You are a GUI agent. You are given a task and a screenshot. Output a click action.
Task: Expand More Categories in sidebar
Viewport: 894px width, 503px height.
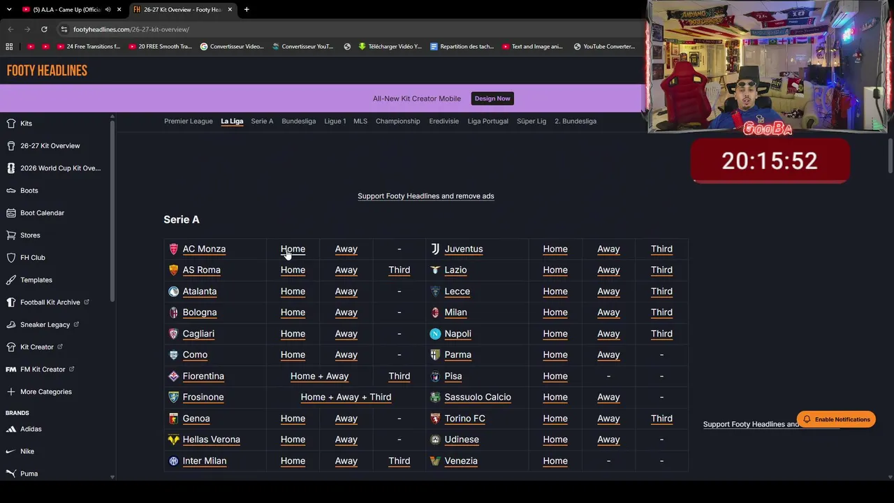[x=39, y=392]
